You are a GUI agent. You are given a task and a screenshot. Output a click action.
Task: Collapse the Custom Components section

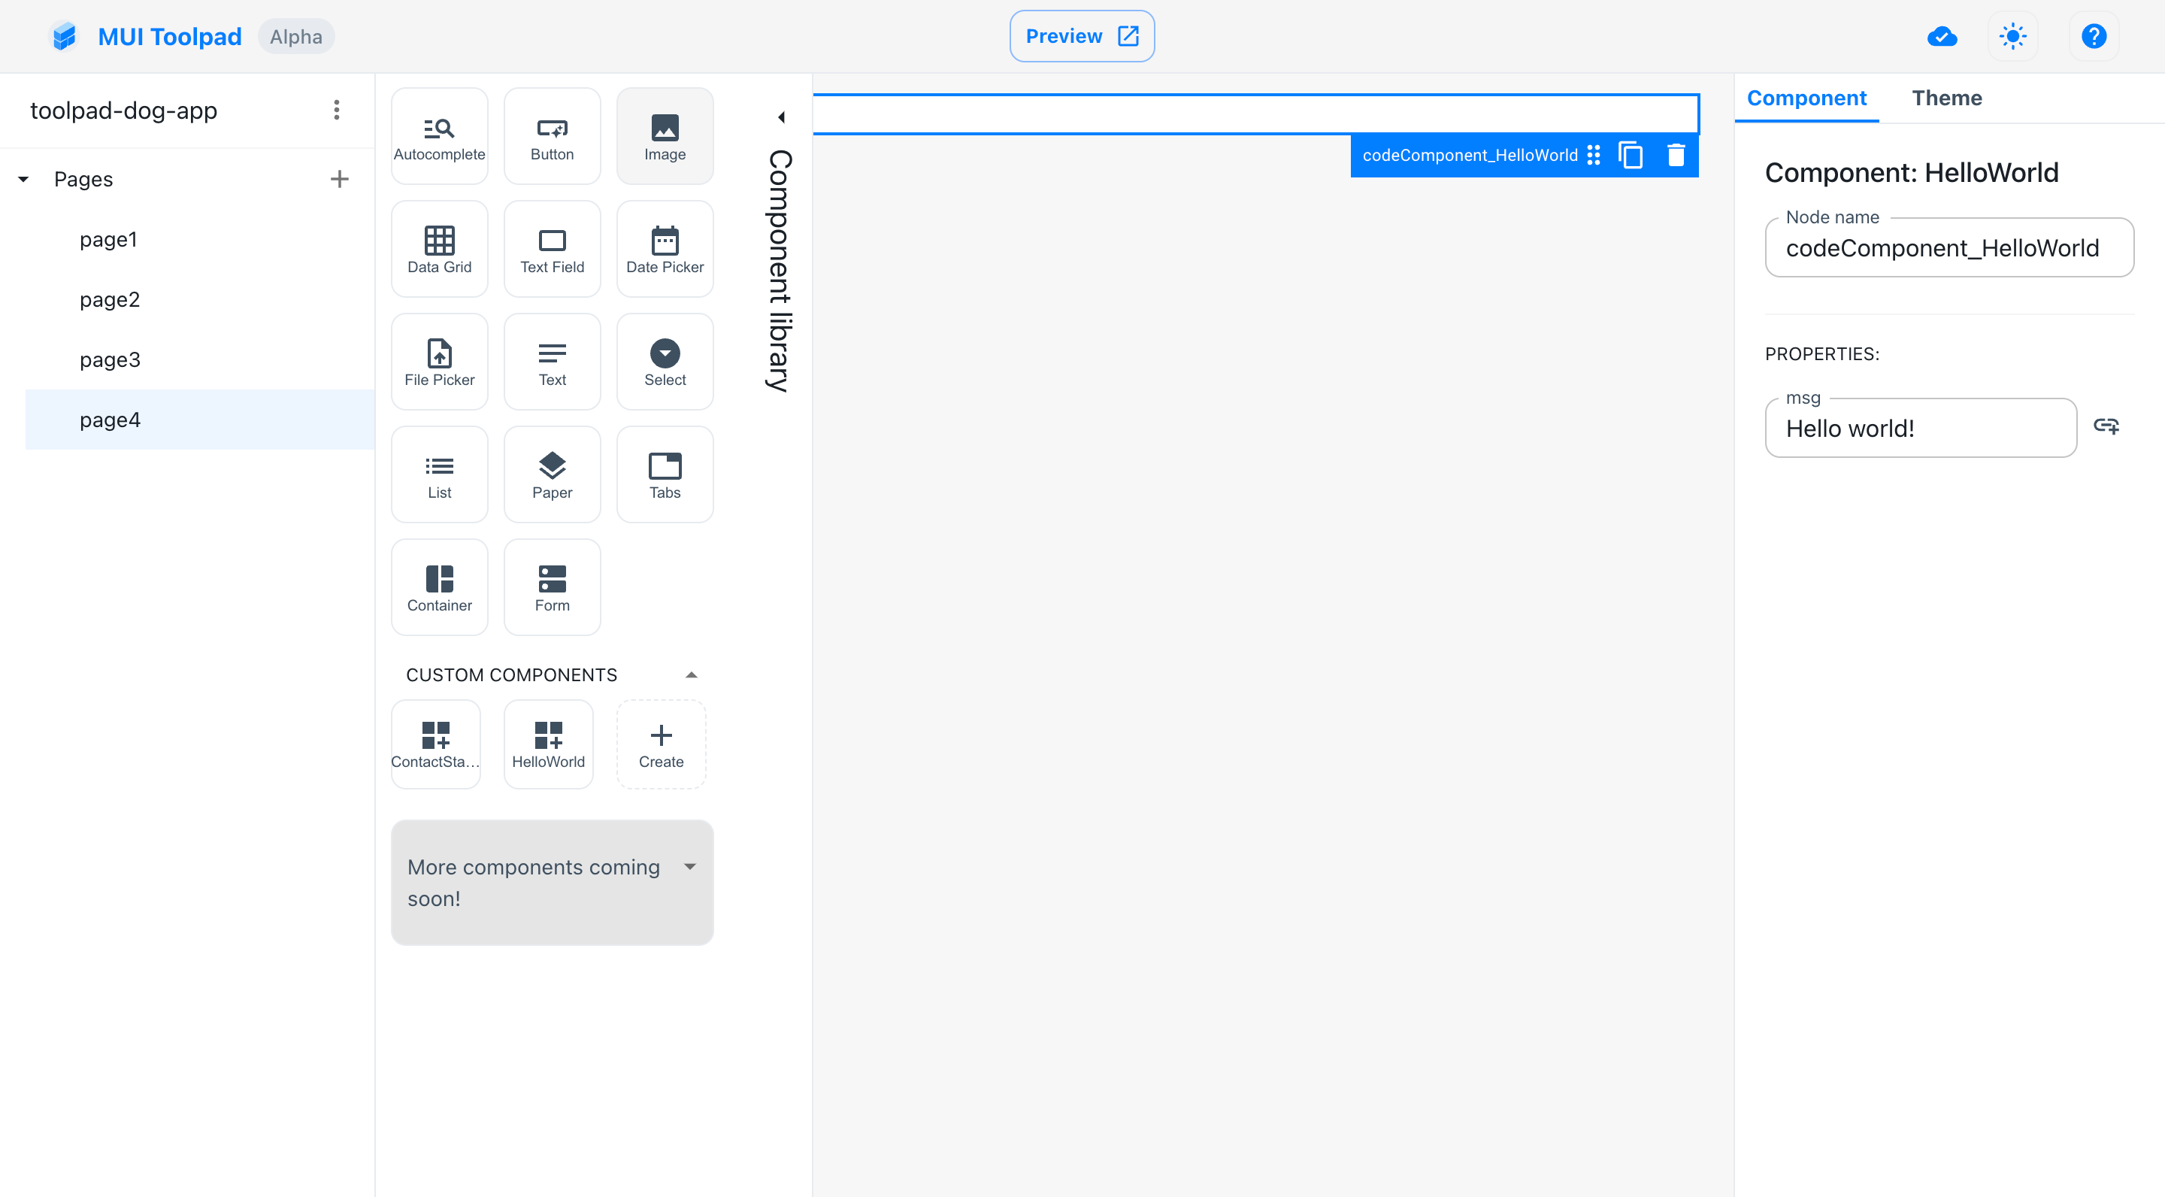691,674
